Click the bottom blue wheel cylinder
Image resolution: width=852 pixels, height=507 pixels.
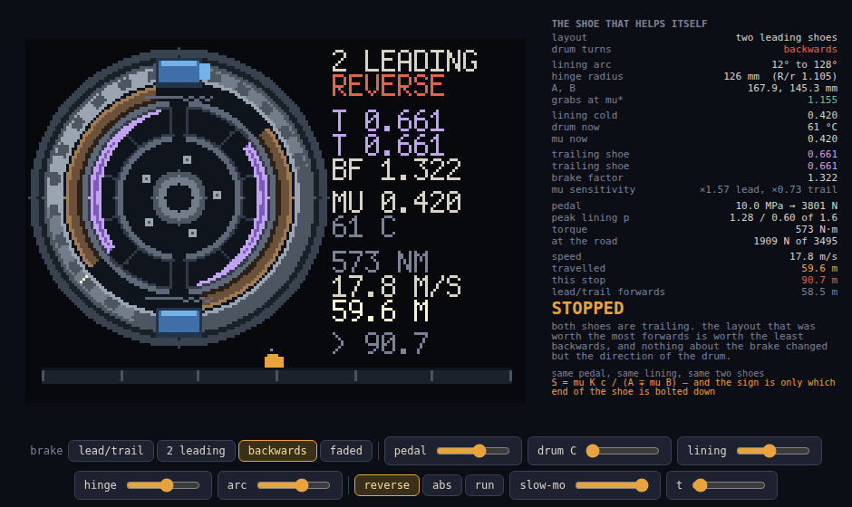[x=179, y=321]
